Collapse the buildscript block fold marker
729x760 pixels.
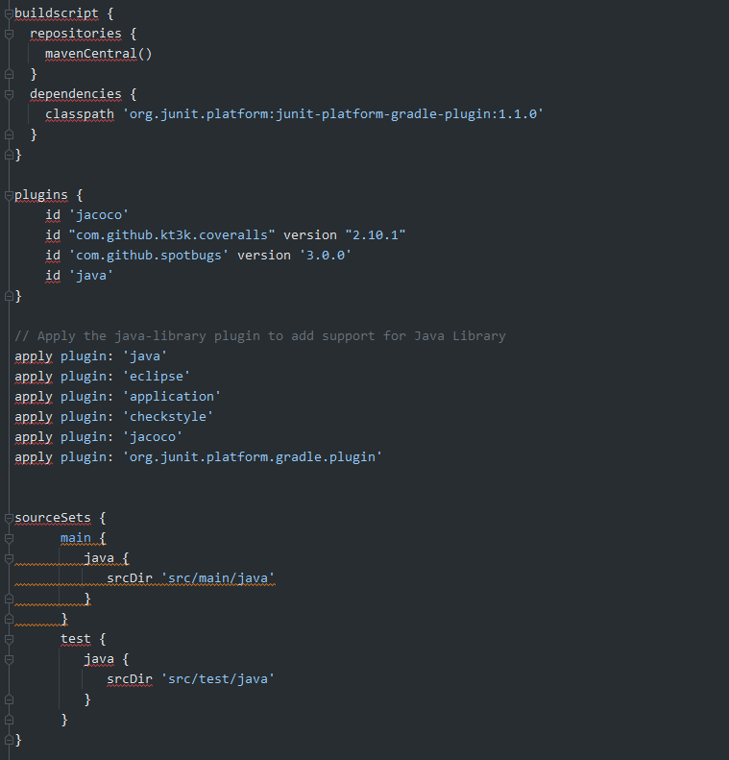9,12
